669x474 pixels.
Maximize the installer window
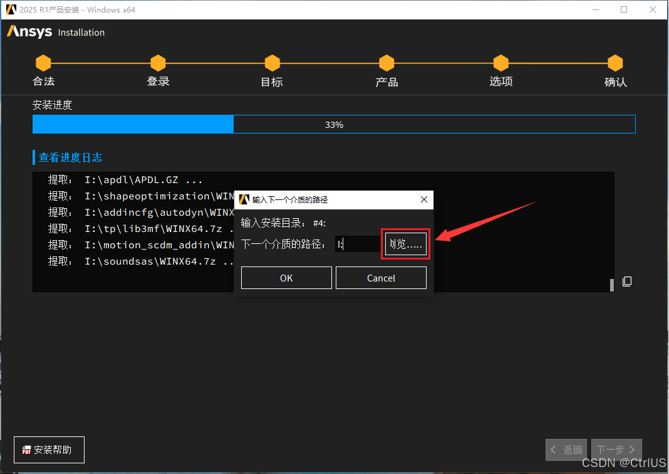click(x=624, y=9)
